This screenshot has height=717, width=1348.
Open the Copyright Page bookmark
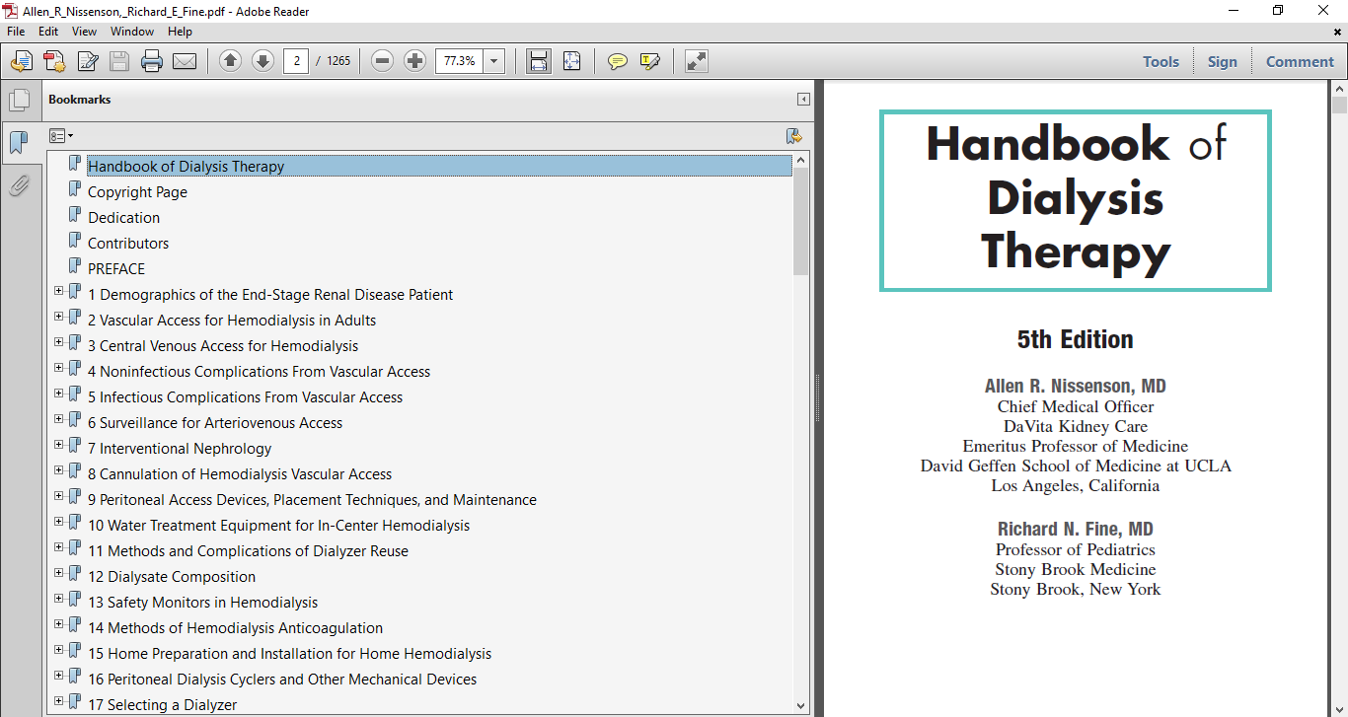137,192
